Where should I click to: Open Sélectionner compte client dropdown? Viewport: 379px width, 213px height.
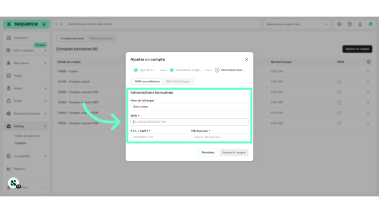pos(297,24)
